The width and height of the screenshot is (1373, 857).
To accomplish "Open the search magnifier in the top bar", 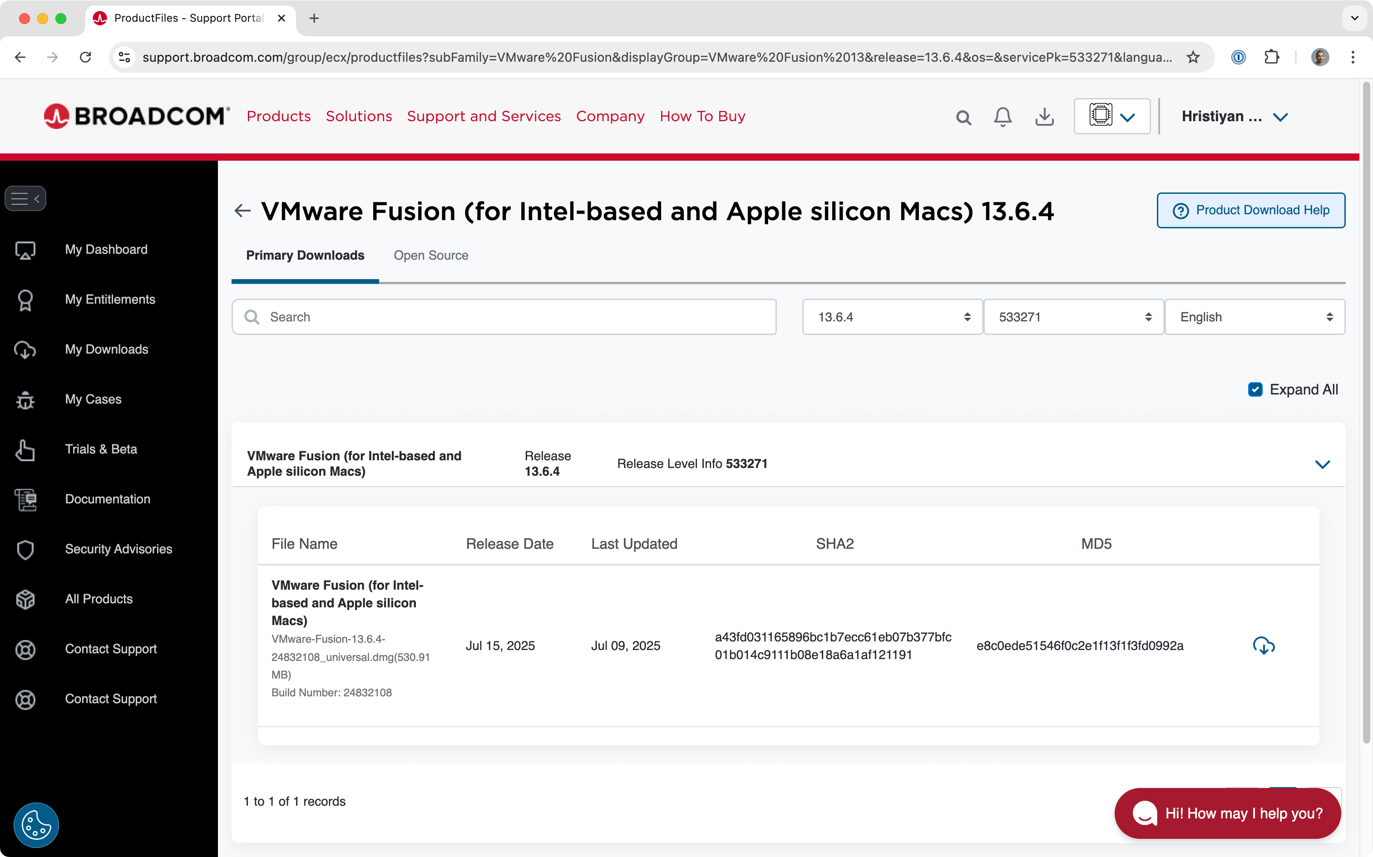I will 964,117.
